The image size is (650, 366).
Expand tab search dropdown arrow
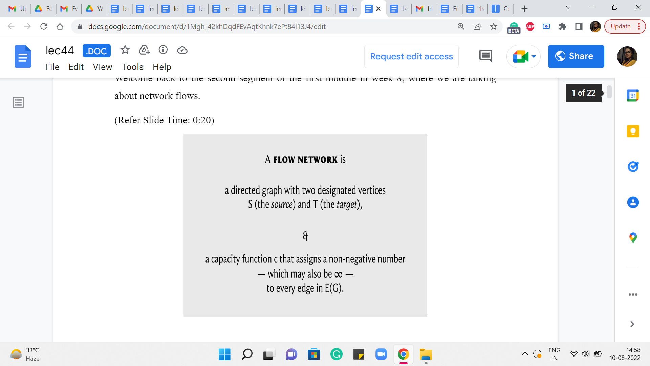click(x=568, y=8)
